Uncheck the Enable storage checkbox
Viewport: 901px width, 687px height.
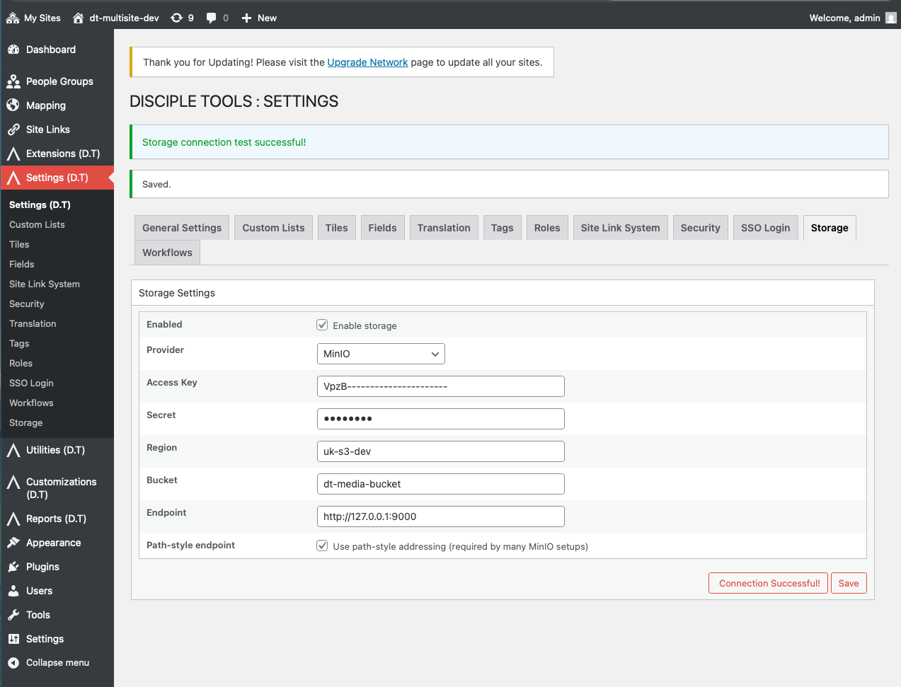pyautogui.click(x=322, y=324)
